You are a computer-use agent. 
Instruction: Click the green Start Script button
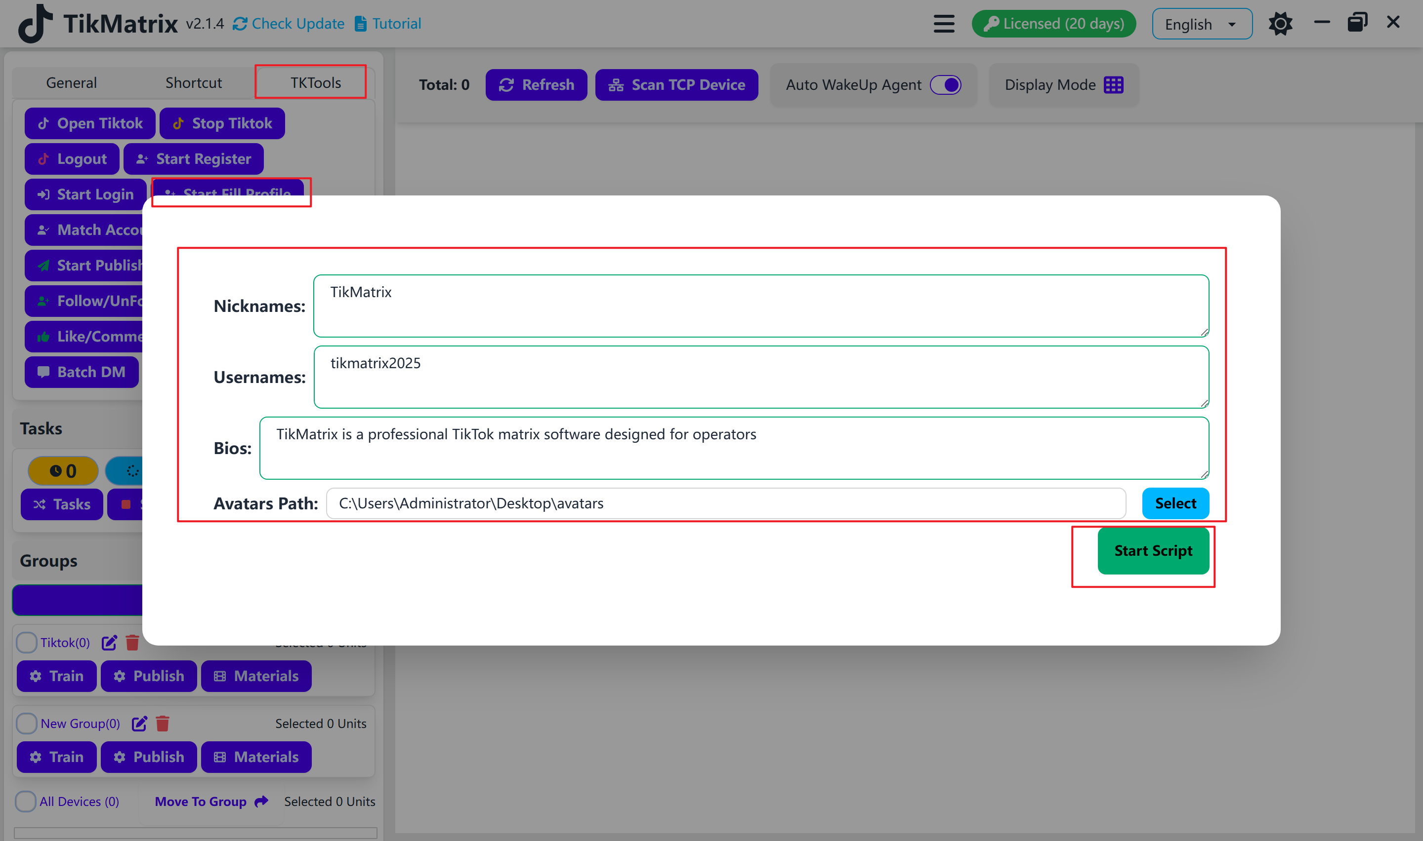click(x=1153, y=551)
